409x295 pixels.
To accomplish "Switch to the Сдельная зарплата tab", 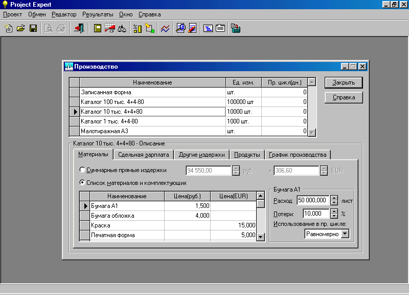I will tap(144, 155).
